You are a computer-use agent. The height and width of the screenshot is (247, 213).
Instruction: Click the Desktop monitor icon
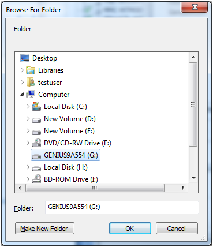tap(25, 58)
